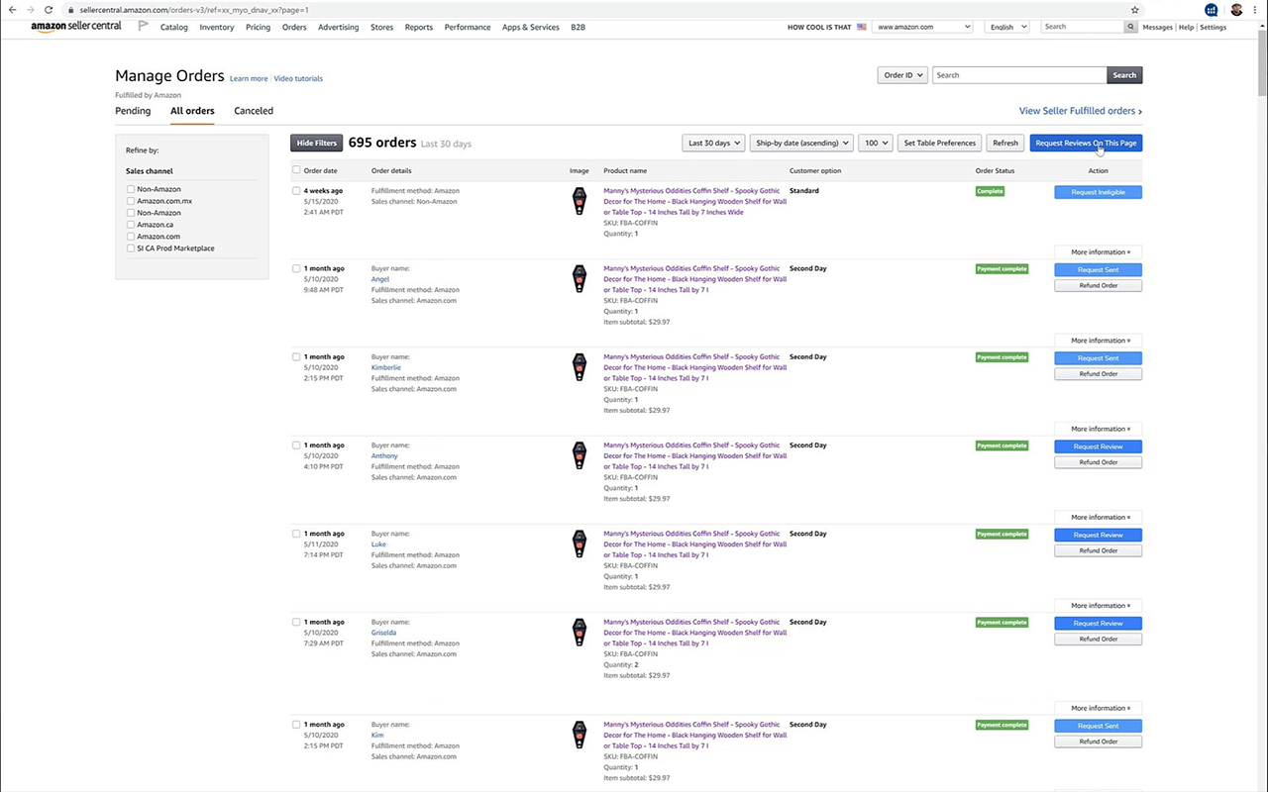Click Request Reviews On This Page

(x=1086, y=143)
